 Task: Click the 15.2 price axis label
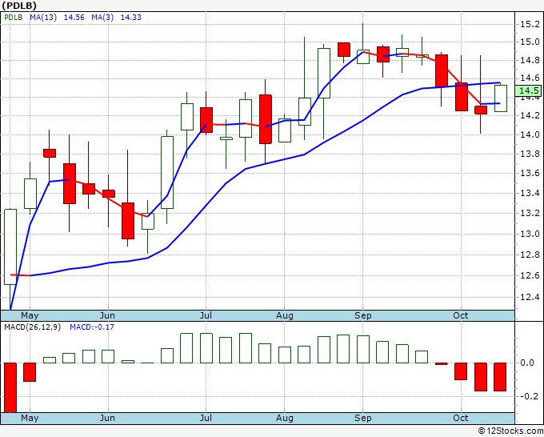530,24
